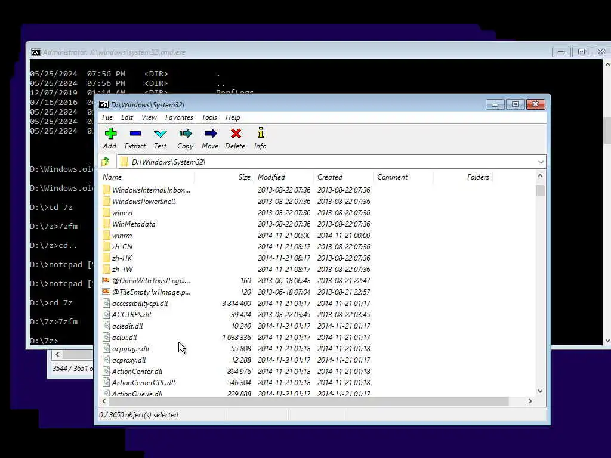Click the acledit.dll file icon
The height and width of the screenshot is (458, 611).
pos(106,326)
